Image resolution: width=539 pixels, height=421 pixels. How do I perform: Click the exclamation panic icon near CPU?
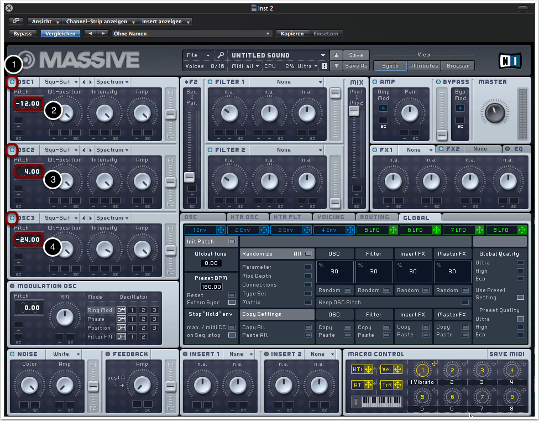(325, 66)
